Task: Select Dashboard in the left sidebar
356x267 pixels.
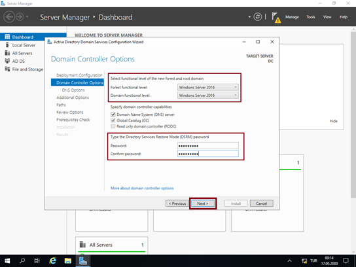Action: coord(33,37)
